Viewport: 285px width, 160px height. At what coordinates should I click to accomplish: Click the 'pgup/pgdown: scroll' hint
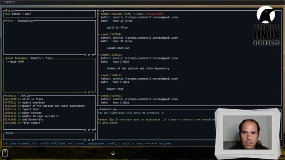click(x=102, y=144)
